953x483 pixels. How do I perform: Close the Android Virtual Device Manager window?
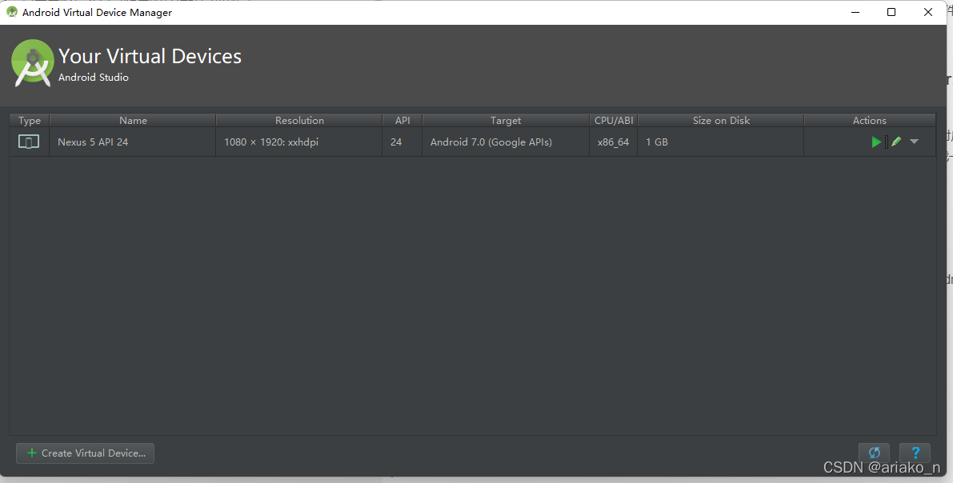tap(928, 12)
